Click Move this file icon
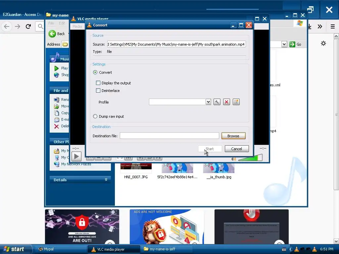Image resolution: width=339 pixels, height=254 pixels. [x=56, y=106]
